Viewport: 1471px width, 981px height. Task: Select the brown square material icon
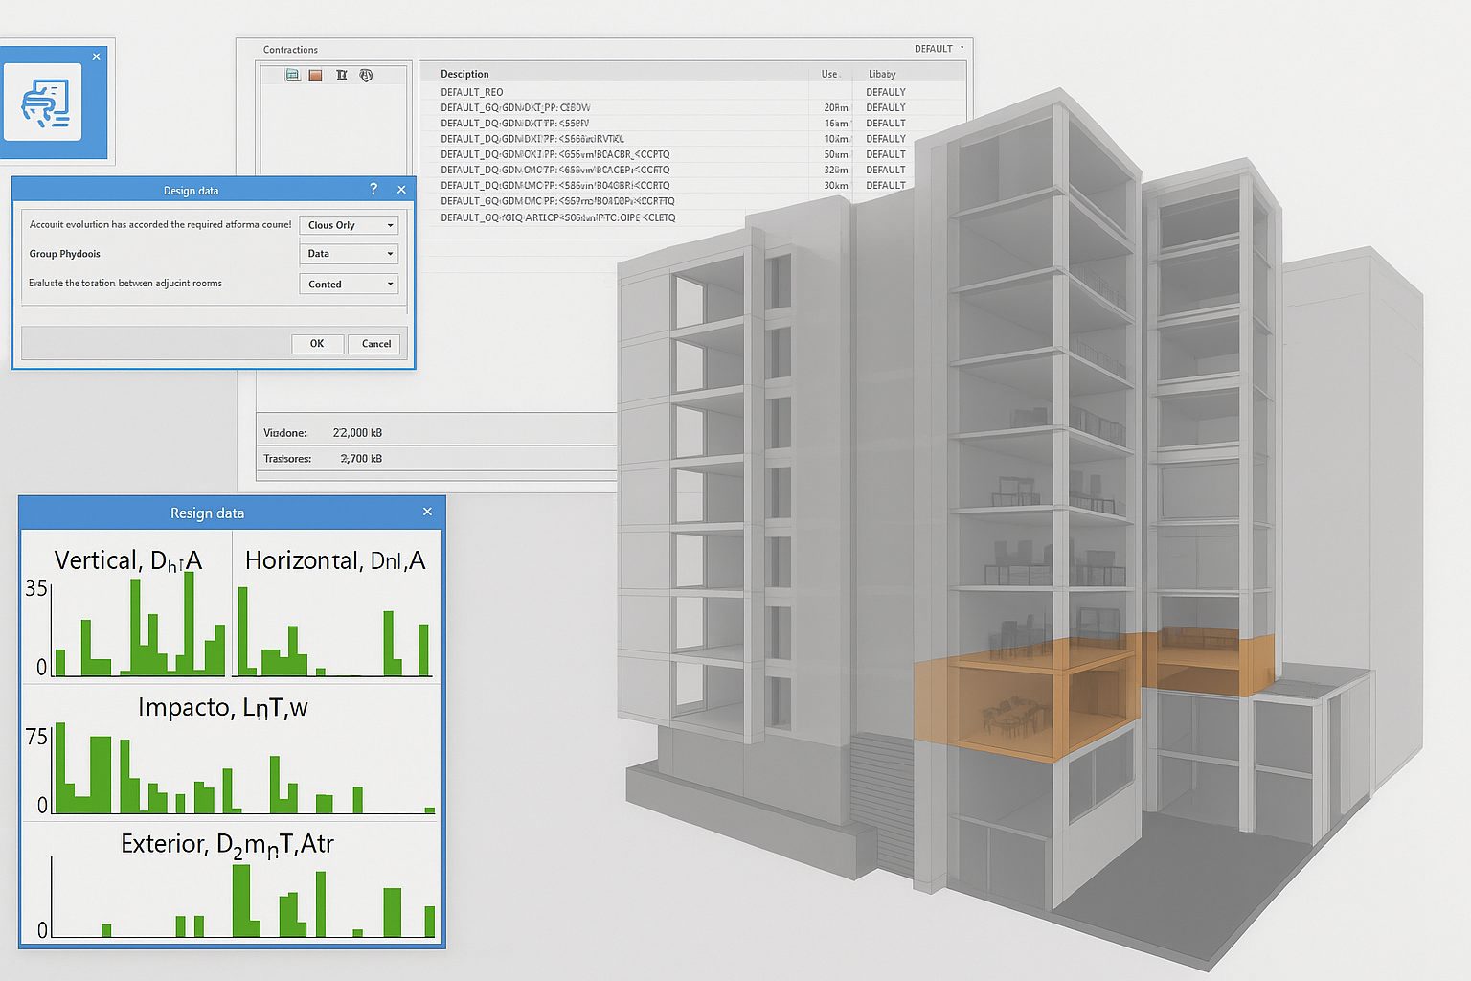click(x=316, y=75)
